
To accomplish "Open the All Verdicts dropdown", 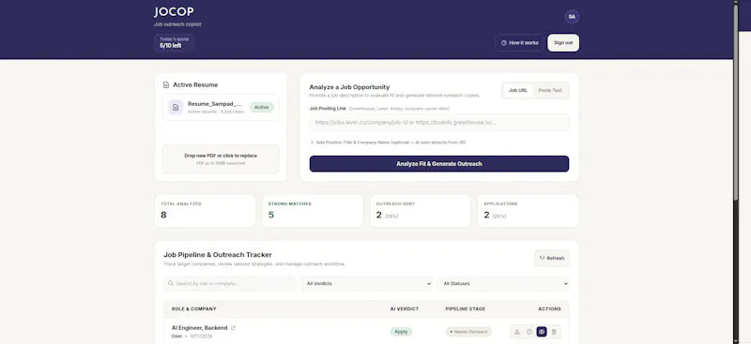I will click(x=368, y=284).
